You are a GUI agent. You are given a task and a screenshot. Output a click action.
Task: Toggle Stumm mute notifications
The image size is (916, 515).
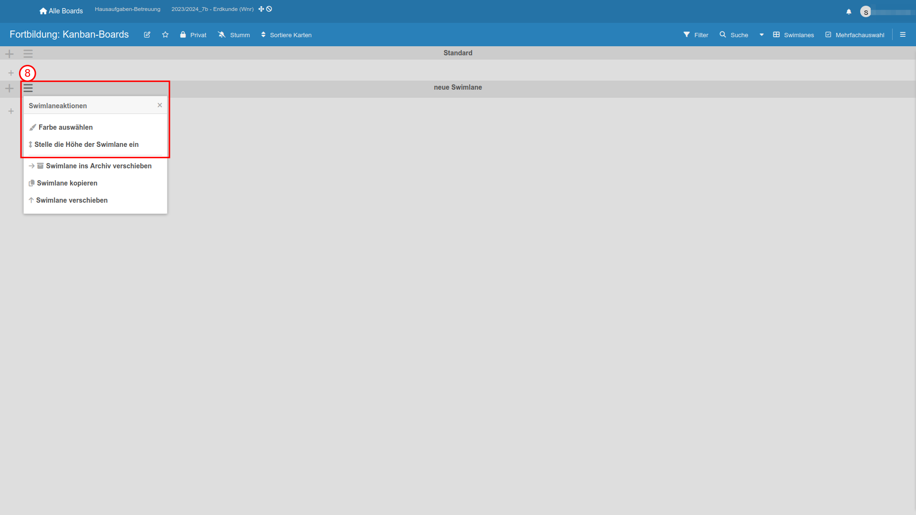[234, 35]
